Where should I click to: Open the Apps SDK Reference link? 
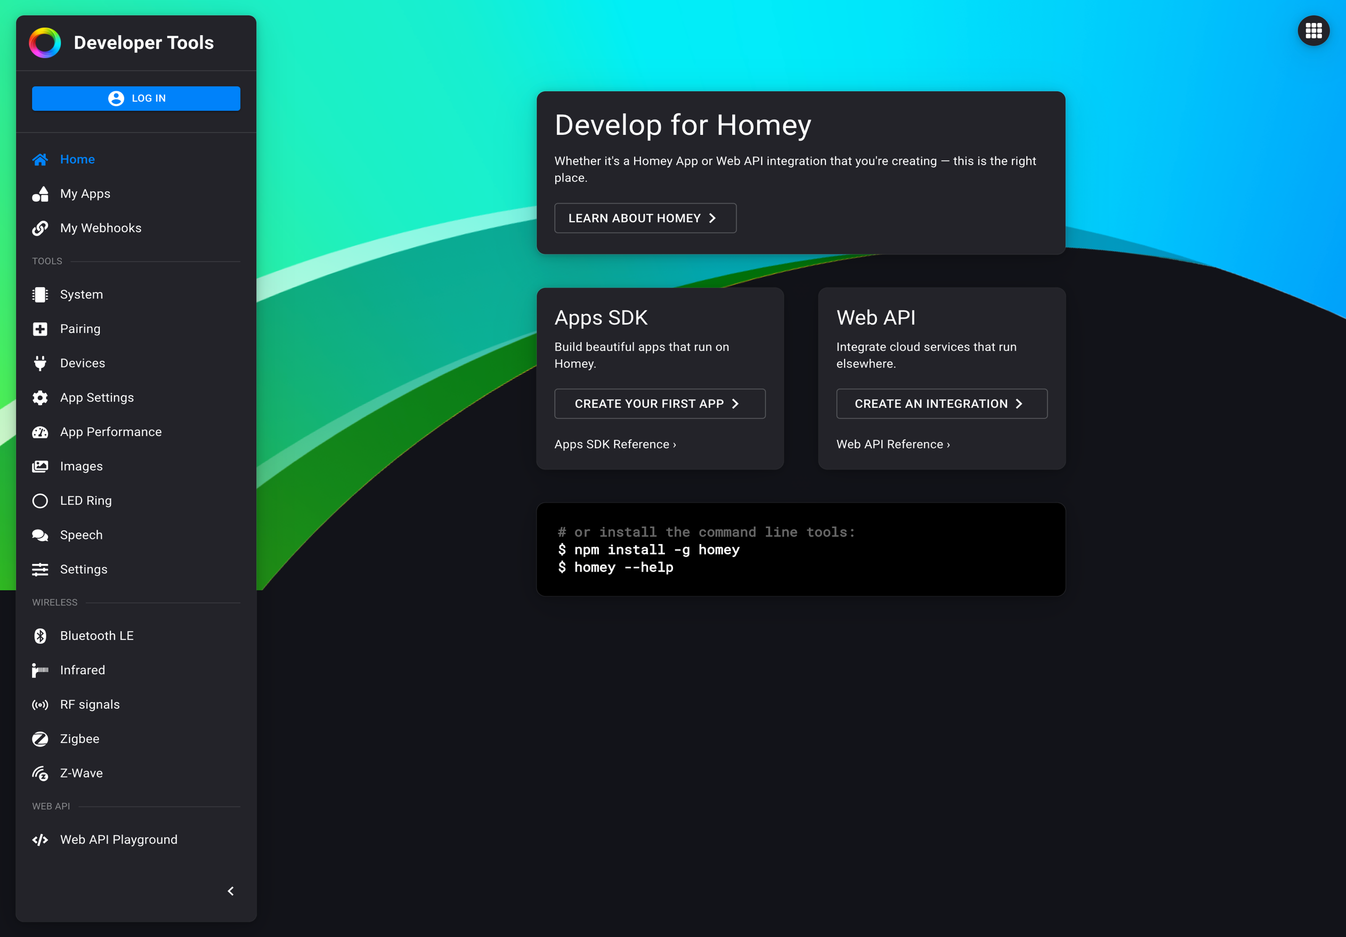click(615, 445)
